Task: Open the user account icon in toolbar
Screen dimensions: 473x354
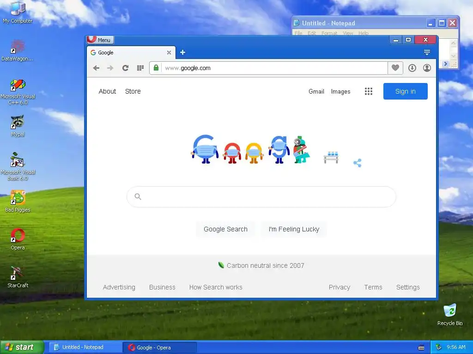Action: point(427,68)
